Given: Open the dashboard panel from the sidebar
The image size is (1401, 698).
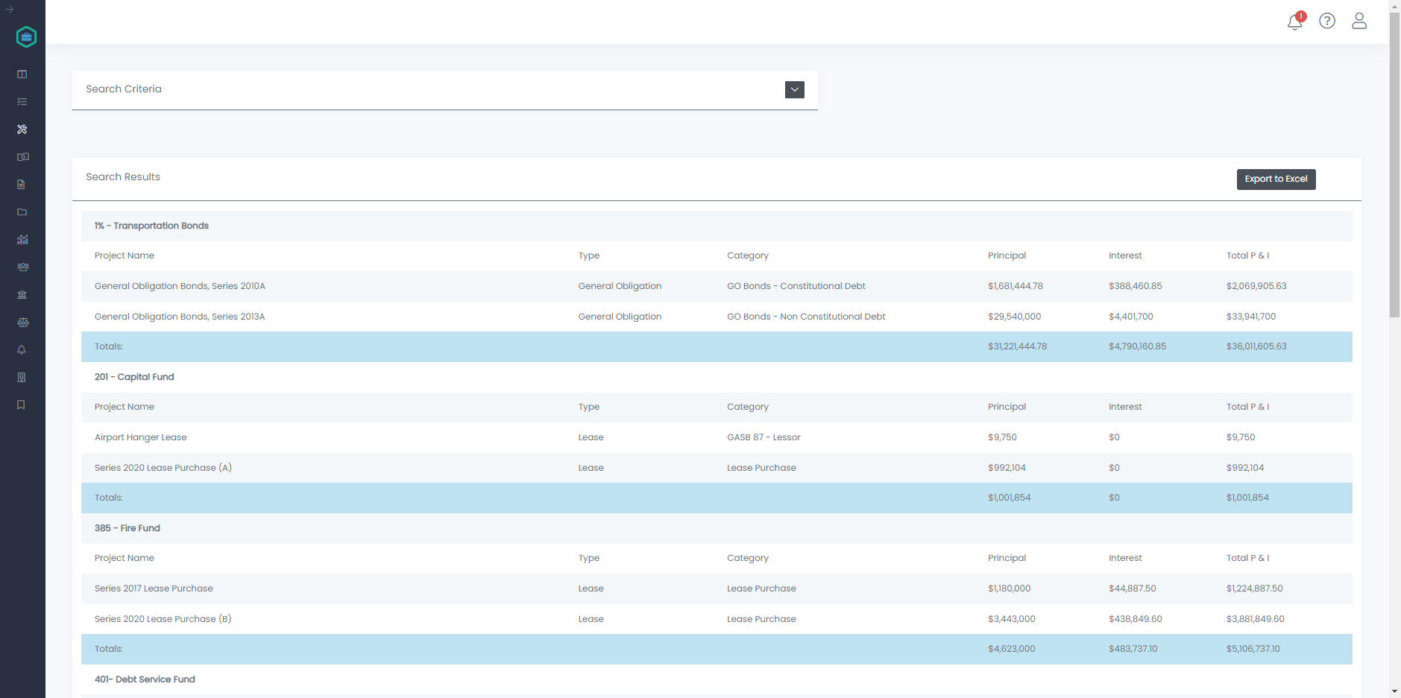Looking at the screenshot, I should [22, 74].
